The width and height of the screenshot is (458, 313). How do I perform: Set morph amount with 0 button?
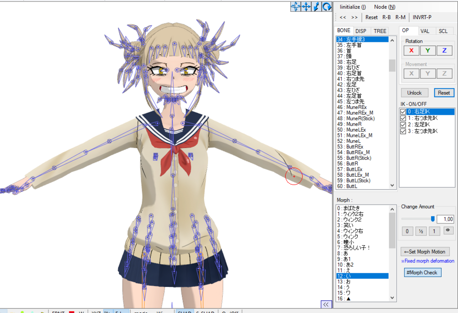click(x=407, y=231)
